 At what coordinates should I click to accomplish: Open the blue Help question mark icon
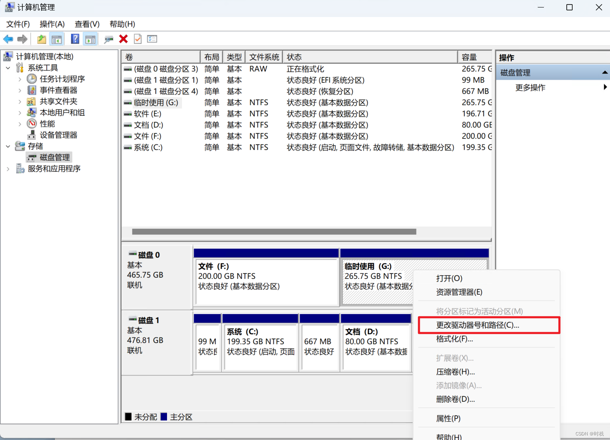(x=75, y=39)
